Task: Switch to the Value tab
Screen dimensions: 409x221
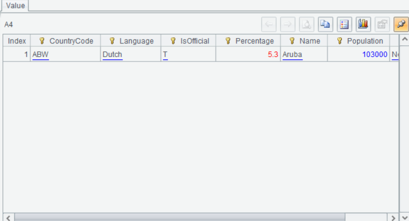Action: pyautogui.click(x=15, y=5)
